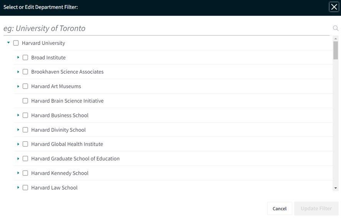Image resolution: width=341 pixels, height=218 pixels.
Task: Expand Brookhaven Science Associates node
Action: pyautogui.click(x=18, y=72)
